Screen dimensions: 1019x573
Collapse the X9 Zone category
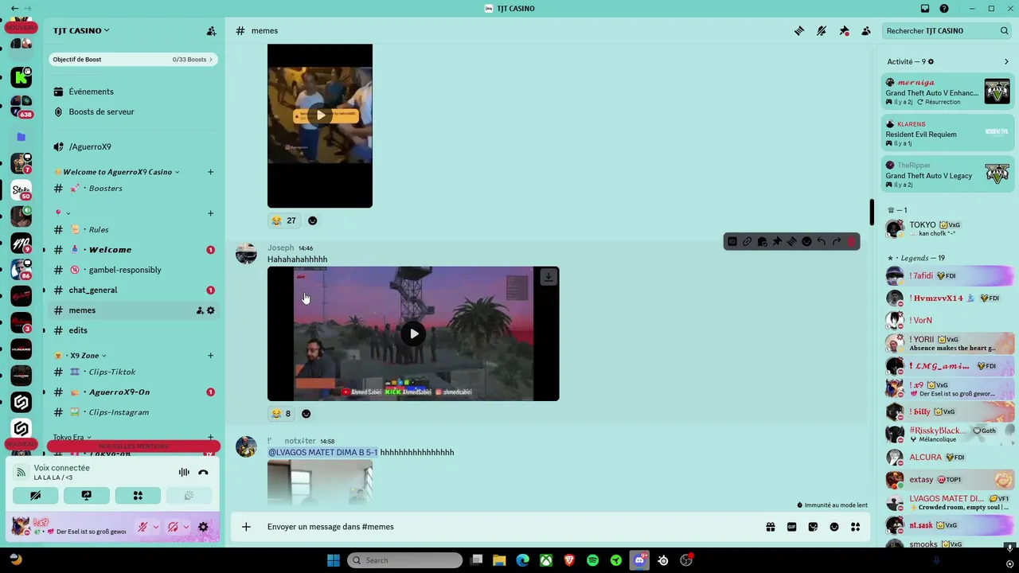coord(84,356)
